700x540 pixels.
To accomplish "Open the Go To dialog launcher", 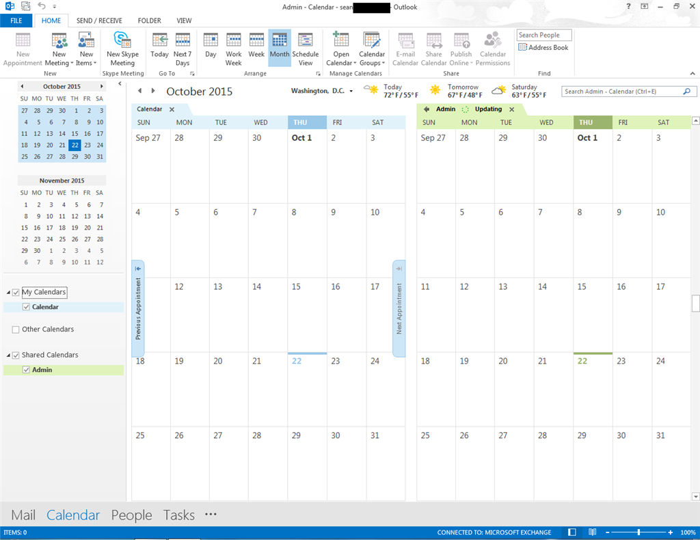I will click(x=192, y=74).
